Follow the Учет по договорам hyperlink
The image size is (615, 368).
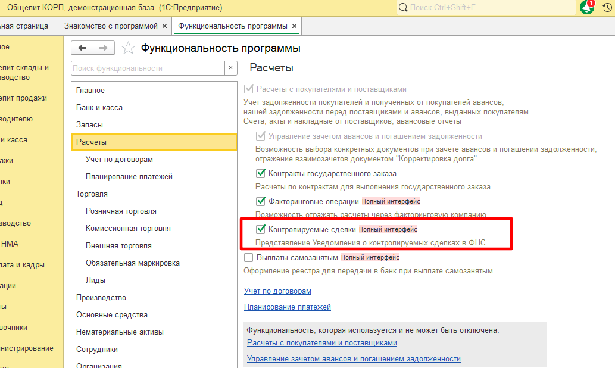pyautogui.click(x=277, y=291)
